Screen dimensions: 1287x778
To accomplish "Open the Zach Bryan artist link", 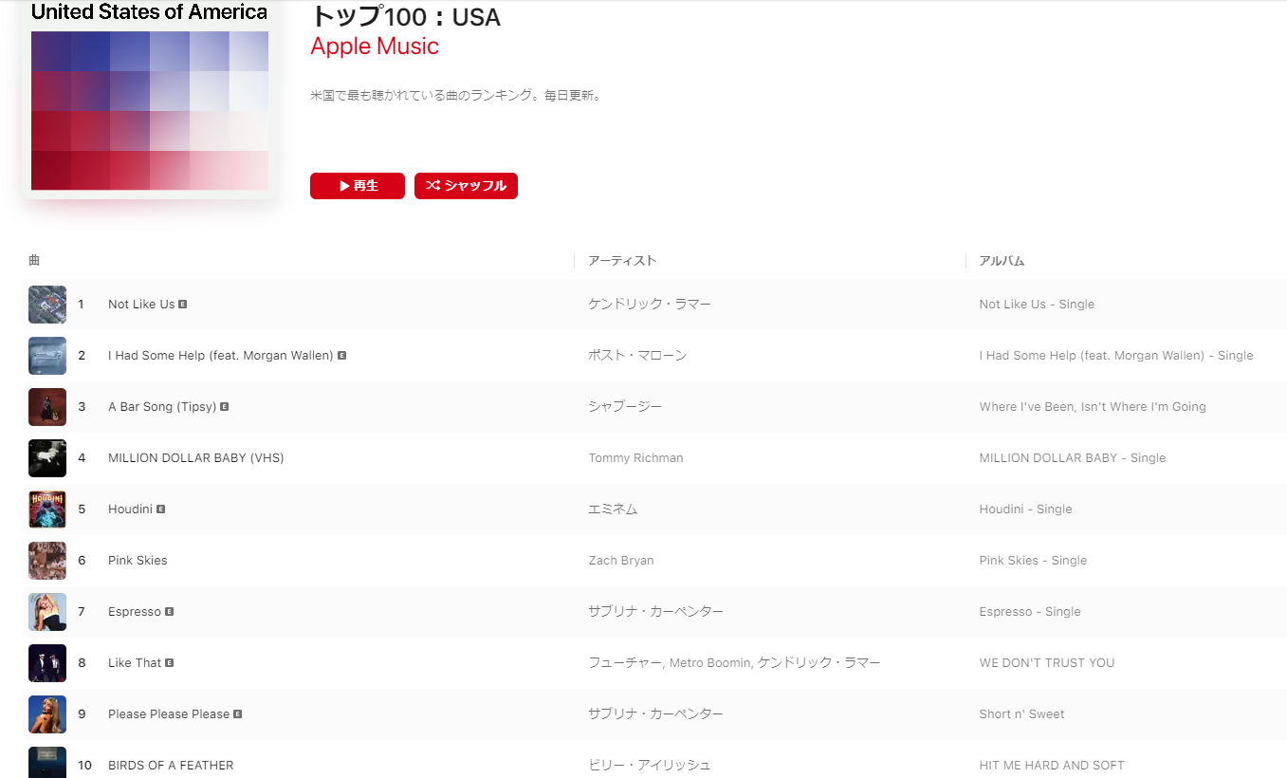I will (621, 561).
